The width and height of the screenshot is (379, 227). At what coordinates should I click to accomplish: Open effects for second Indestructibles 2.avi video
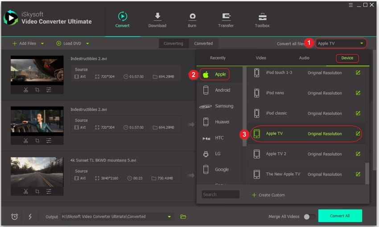[49, 141]
